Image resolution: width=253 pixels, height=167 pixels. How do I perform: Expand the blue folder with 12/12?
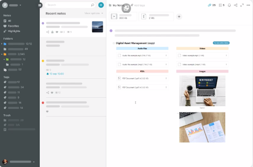click(2, 44)
